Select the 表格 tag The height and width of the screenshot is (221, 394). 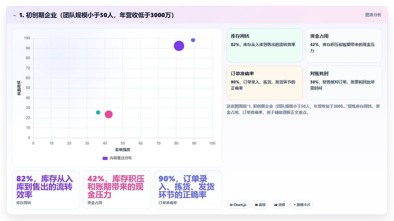point(260,205)
